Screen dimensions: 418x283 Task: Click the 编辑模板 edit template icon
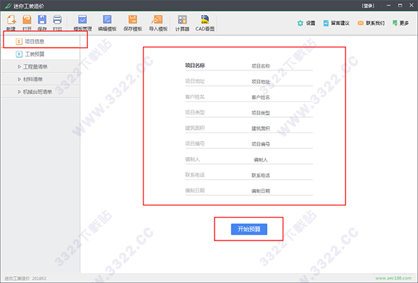click(107, 20)
